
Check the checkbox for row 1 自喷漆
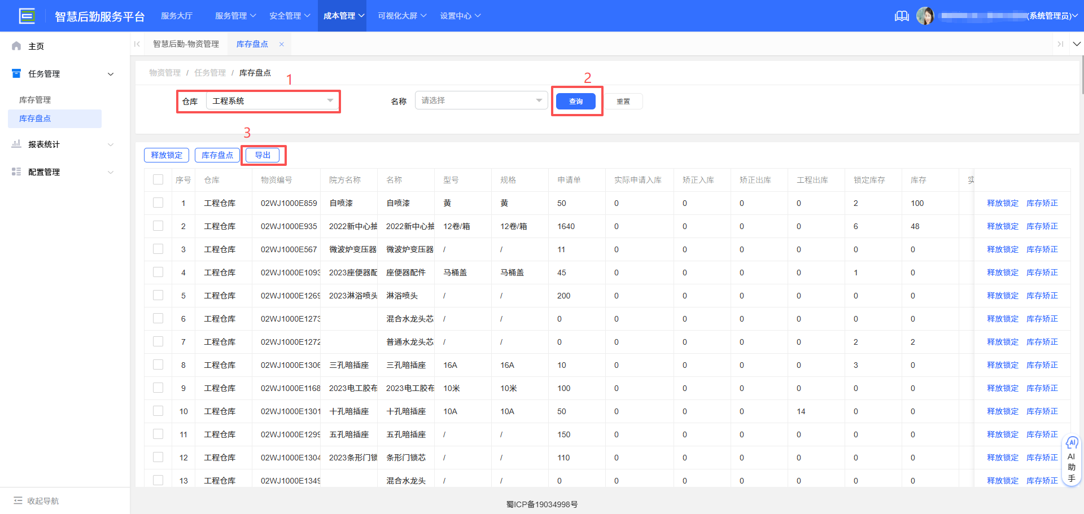pos(158,203)
